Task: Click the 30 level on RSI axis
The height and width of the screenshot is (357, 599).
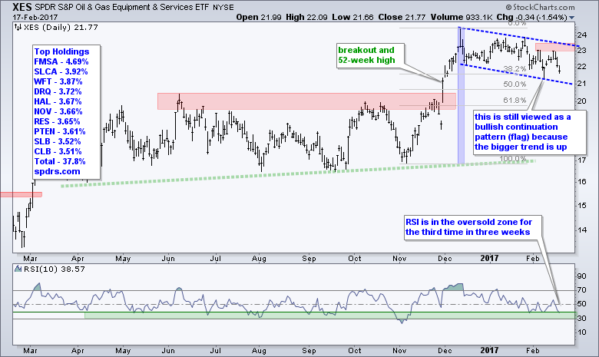Action: (x=582, y=319)
